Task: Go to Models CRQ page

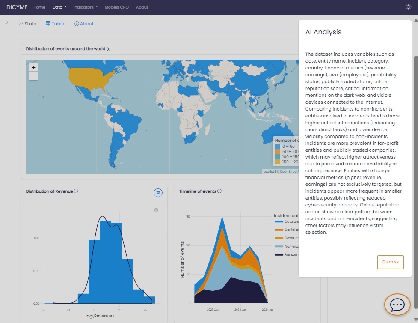Action: [x=117, y=7]
